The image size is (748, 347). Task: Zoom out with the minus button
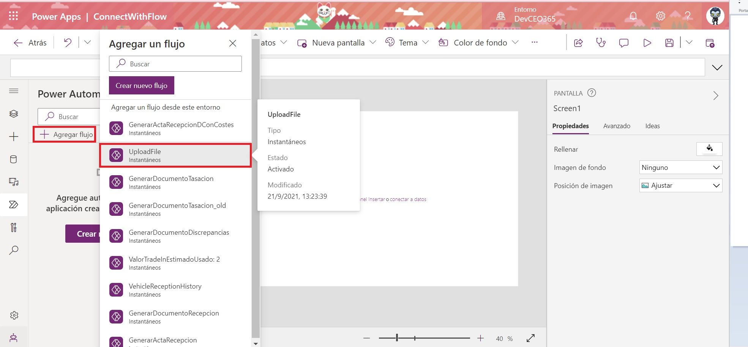pos(366,338)
